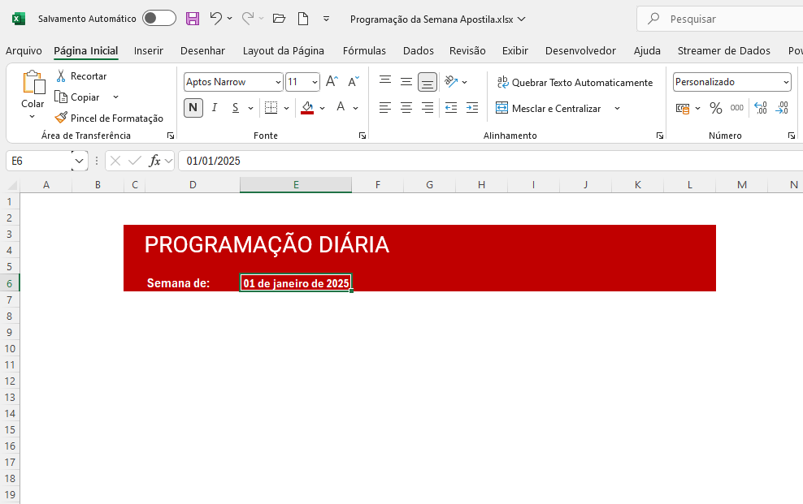Open fill color palette arrow
Image resolution: width=803 pixels, height=504 pixels.
coord(322,108)
